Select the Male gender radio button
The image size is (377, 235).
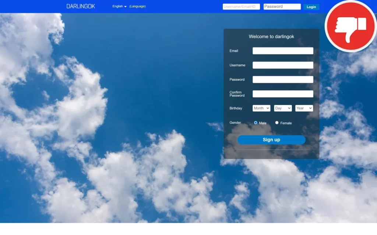[x=256, y=123]
